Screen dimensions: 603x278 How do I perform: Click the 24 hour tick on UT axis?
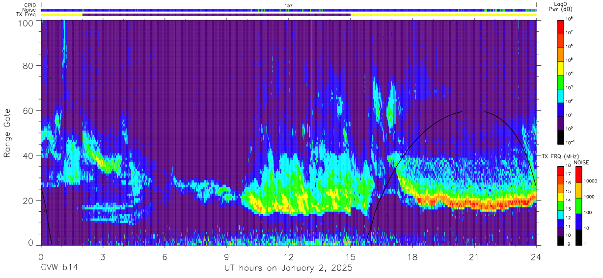click(x=536, y=257)
